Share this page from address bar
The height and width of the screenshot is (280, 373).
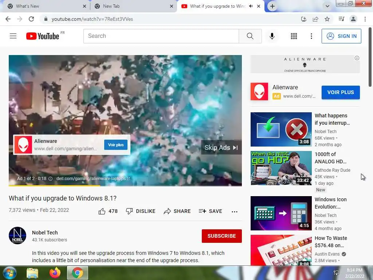click(315, 19)
